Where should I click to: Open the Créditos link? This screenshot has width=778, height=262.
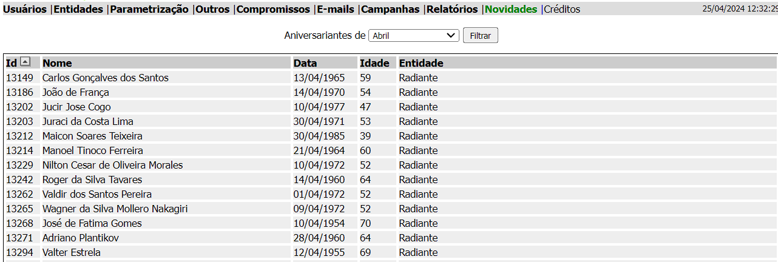click(562, 9)
